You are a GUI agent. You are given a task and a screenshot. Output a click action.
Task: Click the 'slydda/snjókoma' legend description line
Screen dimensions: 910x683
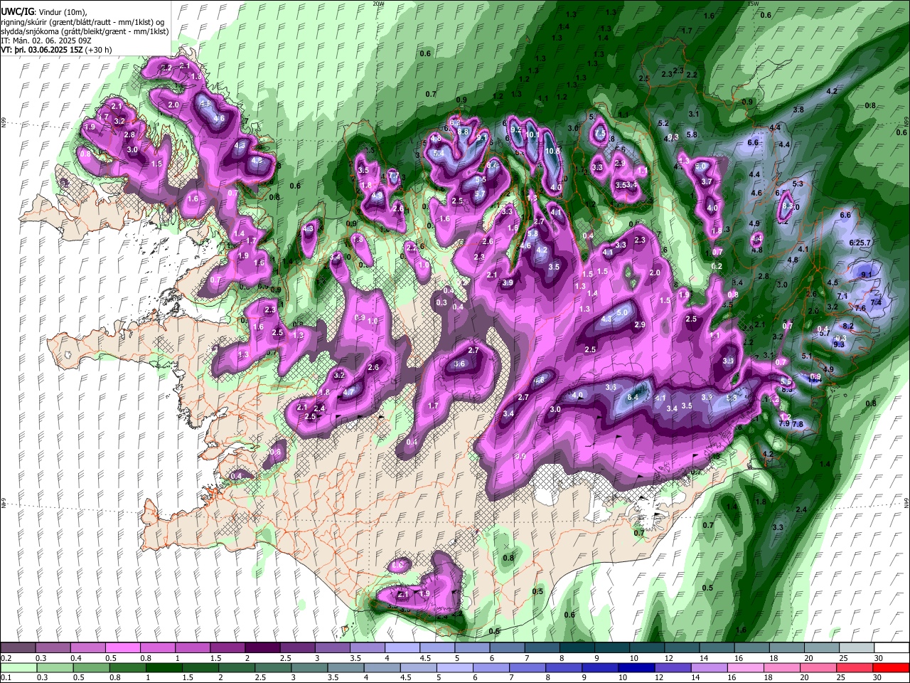click(x=85, y=32)
